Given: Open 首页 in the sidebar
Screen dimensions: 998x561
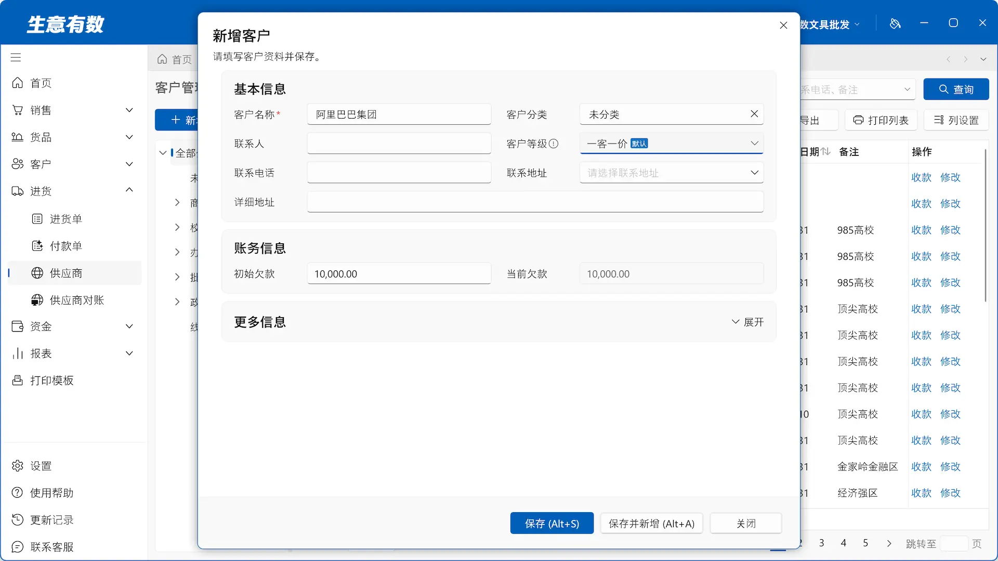Looking at the screenshot, I should tap(41, 83).
